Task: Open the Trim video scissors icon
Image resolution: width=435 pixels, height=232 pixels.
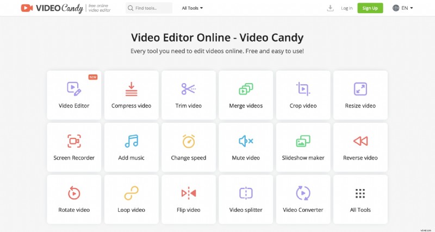Action: (189, 89)
